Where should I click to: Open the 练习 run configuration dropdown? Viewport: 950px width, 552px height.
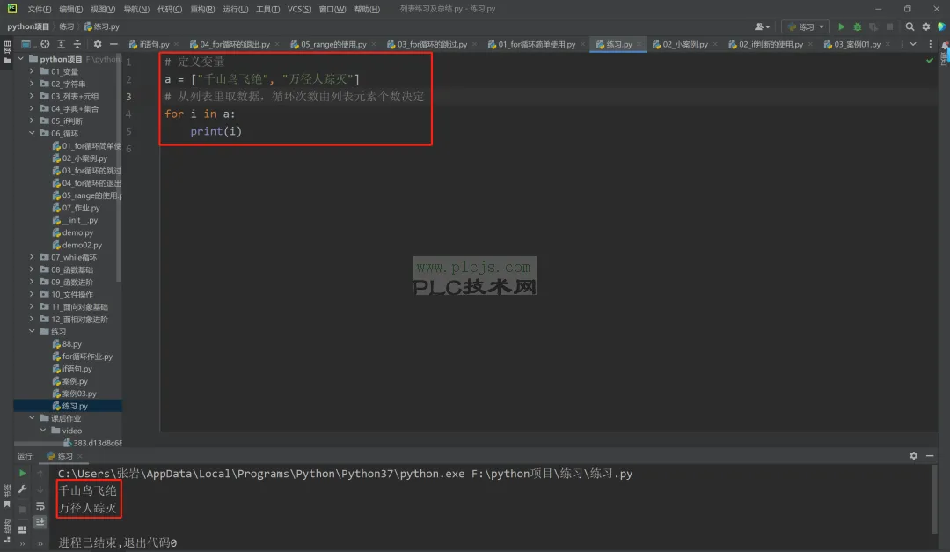(806, 26)
